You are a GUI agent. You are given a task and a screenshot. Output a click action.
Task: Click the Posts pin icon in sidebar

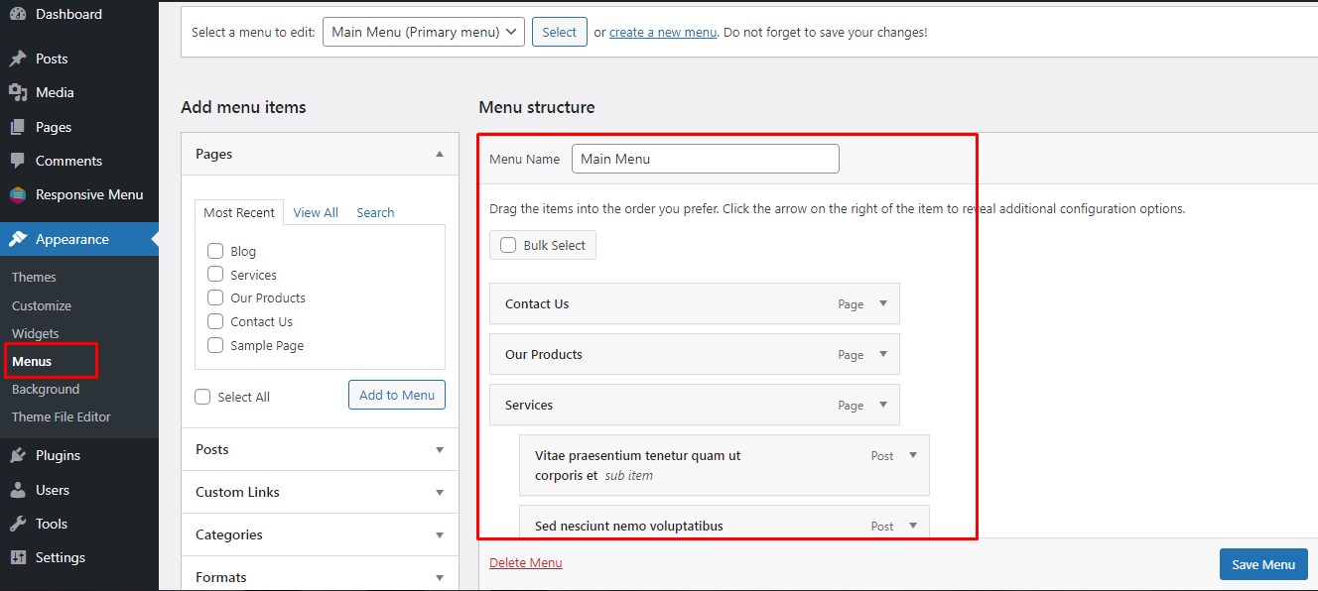coord(18,59)
